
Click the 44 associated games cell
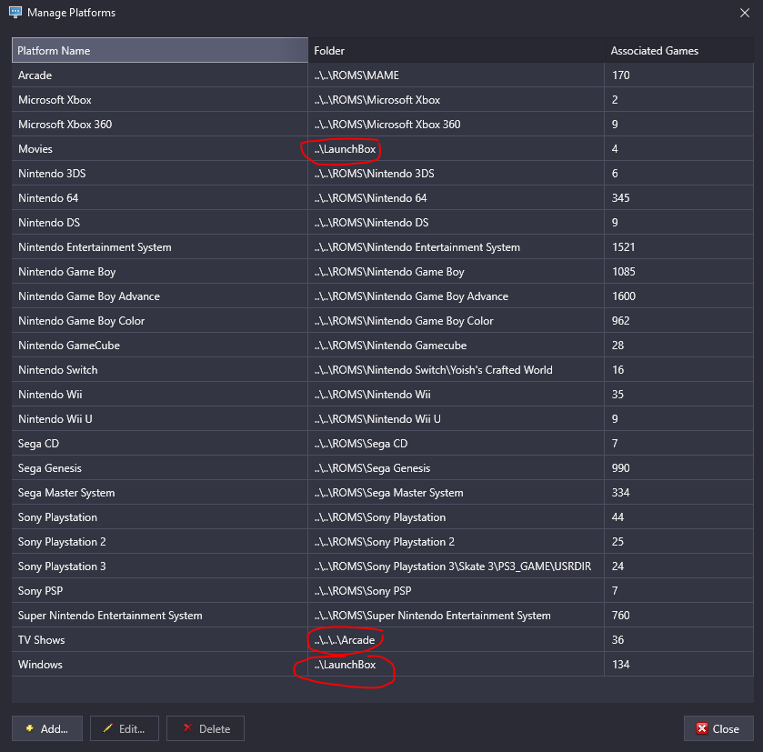679,517
